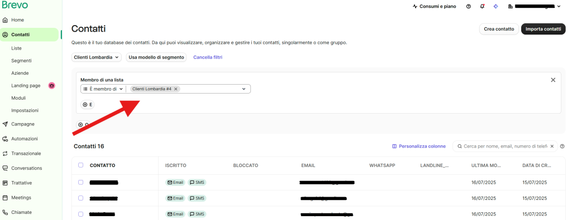Close the Membro di una lista filter
572x220 pixels.
pyautogui.click(x=553, y=80)
